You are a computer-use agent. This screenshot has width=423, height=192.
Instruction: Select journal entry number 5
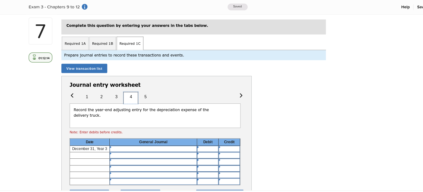[x=145, y=97]
